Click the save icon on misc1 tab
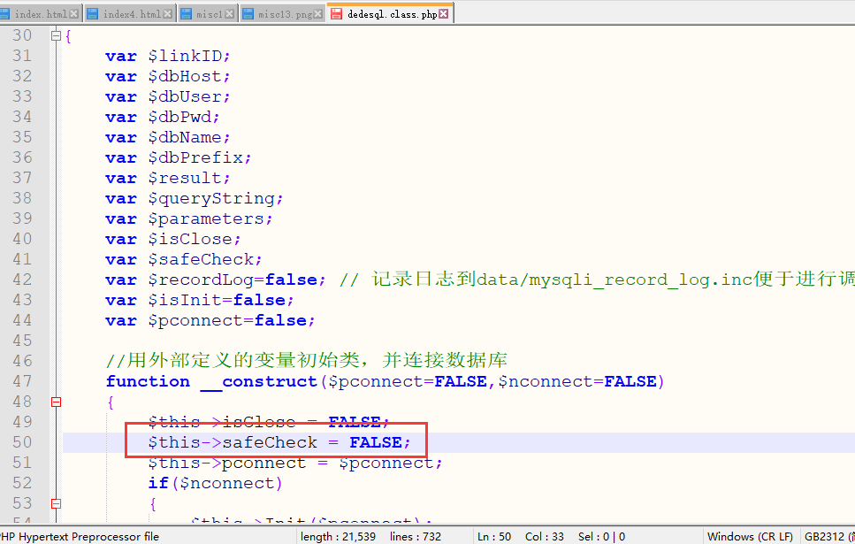Image resolution: width=855 pixels, height=544 pixels. tap(187, 12)
